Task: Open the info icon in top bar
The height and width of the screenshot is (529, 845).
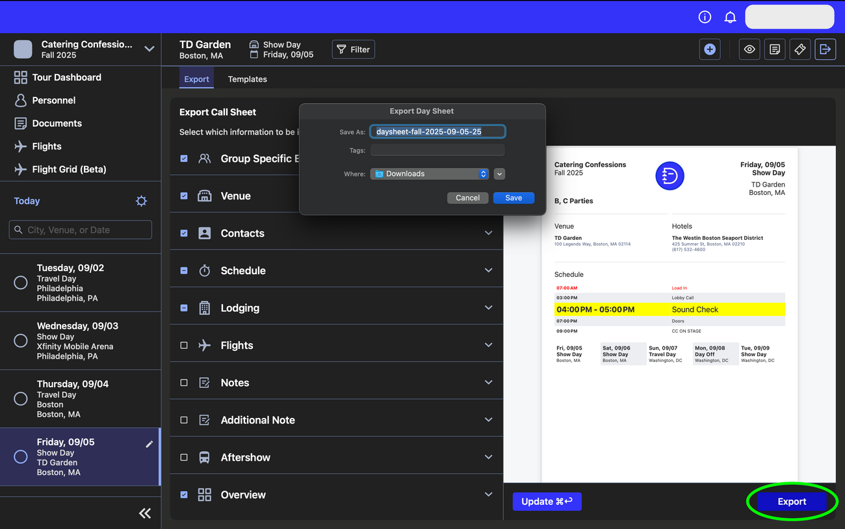Action: tap(705, 17)
